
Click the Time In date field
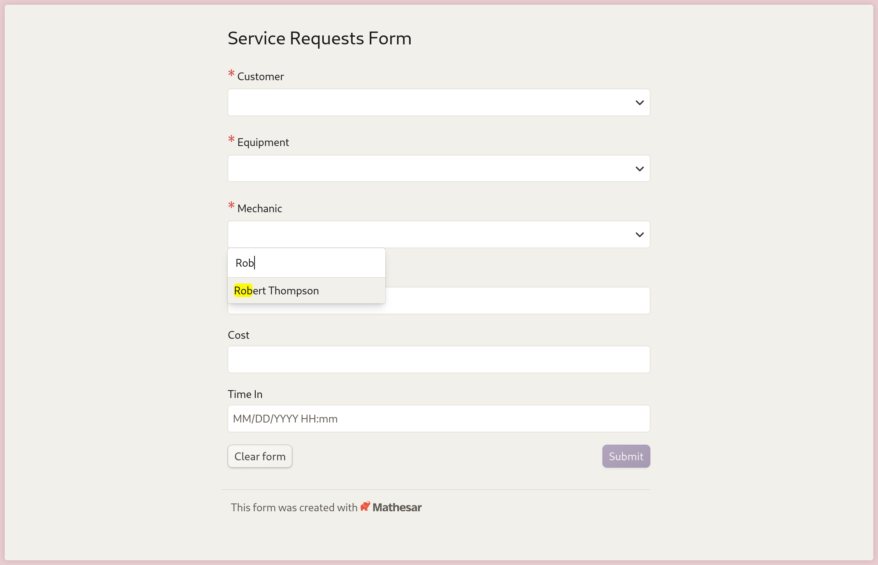coord(439,419)
